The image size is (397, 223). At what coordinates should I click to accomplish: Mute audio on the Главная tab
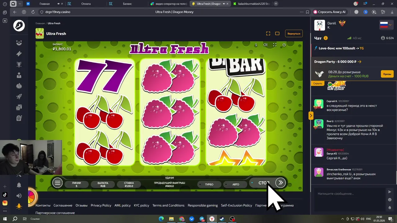[x=59, y=4]
